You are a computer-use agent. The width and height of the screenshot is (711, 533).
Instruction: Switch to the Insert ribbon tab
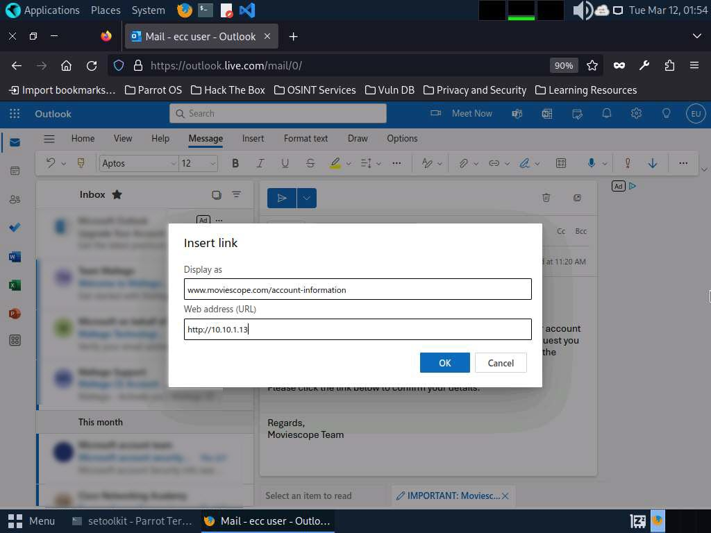click(253, 138)
